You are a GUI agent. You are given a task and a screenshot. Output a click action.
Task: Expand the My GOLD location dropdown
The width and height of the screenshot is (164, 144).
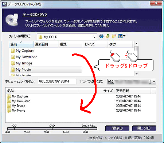pyautogui.click(x=94, y=37)
